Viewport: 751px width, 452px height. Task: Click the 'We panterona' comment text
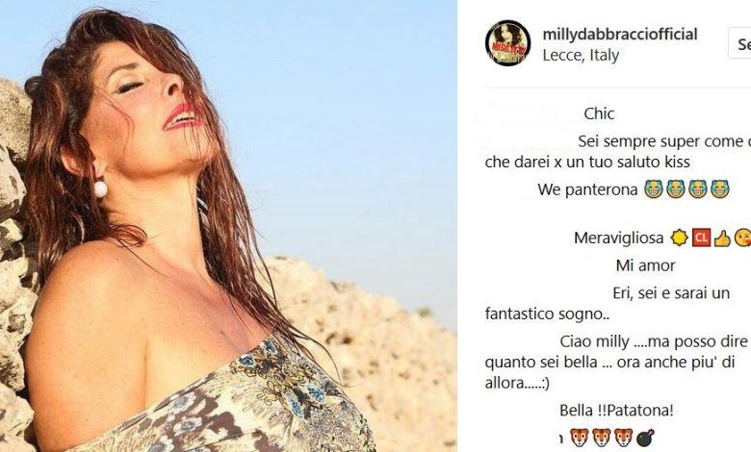pyautogui.click(x=587, y=189)
